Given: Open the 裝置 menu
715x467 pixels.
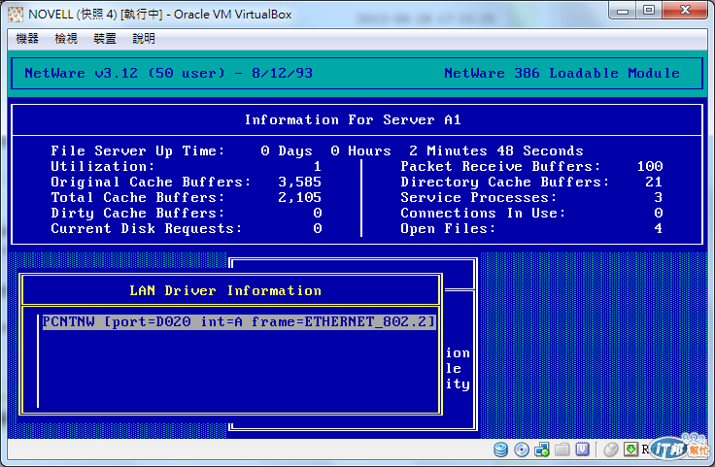Looking at the screenshot, I should pos(105,39).
